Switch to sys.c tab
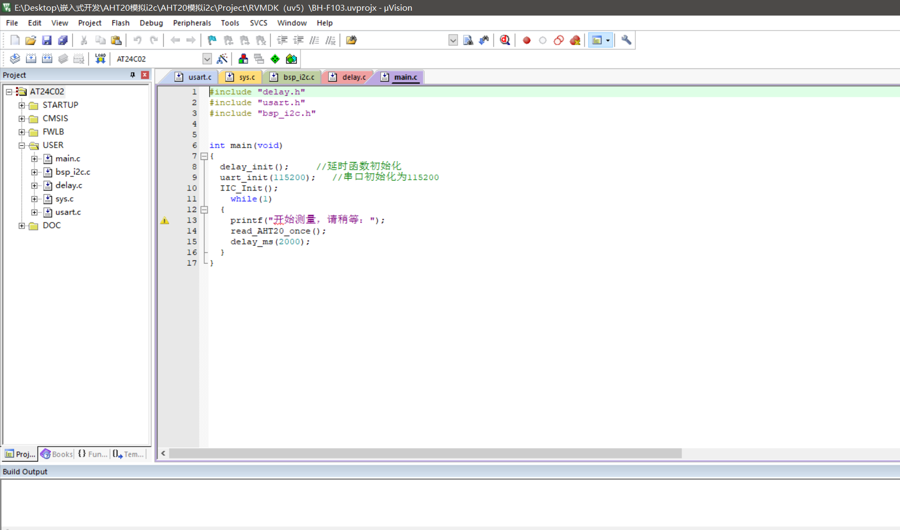This screenshot has width=900, height=530. (241, 77)
